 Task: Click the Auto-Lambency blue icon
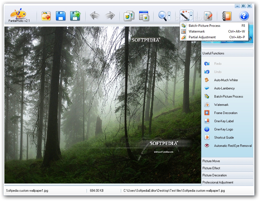[207, 88]
